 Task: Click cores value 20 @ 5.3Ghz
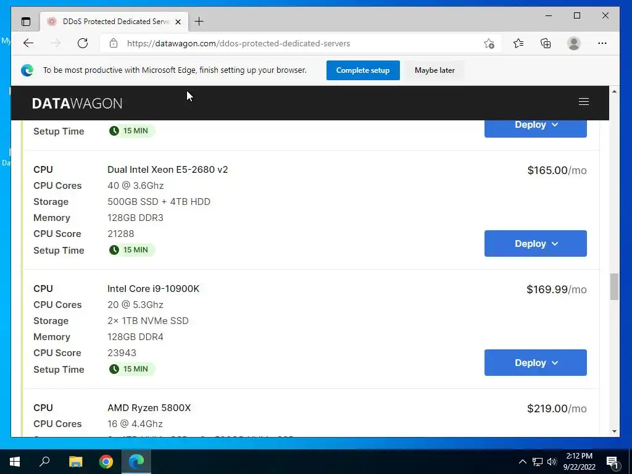[135, 305]
